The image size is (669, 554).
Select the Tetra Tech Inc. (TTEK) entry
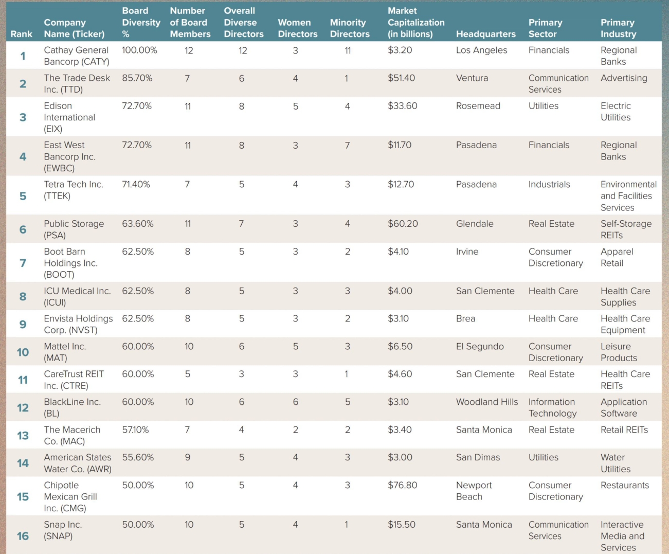74,190
